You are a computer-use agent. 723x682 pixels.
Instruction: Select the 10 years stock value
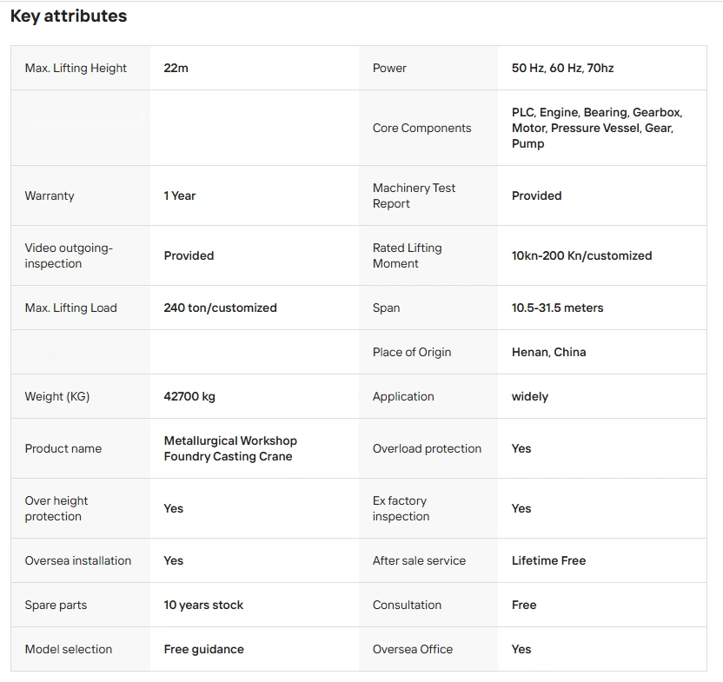pyautogui.click(x=203, y=605)
